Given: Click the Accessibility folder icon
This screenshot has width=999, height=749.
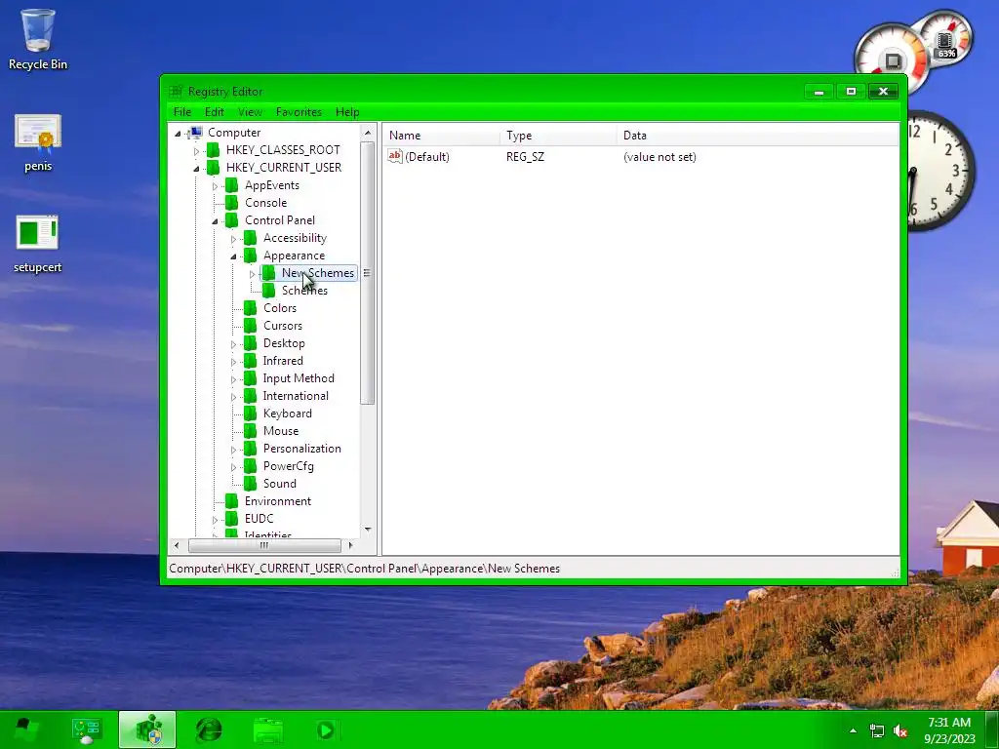Looking at the screenshot, I should 251,238.
